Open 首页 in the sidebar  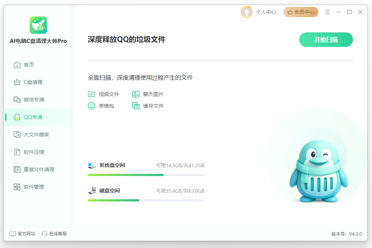(x=38, y=65)
